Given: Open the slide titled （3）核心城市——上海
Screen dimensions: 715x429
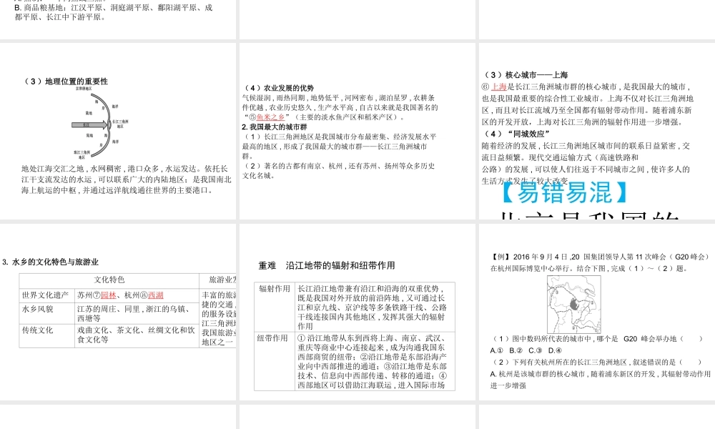Looking at the screenshot, I should (597, 131).
